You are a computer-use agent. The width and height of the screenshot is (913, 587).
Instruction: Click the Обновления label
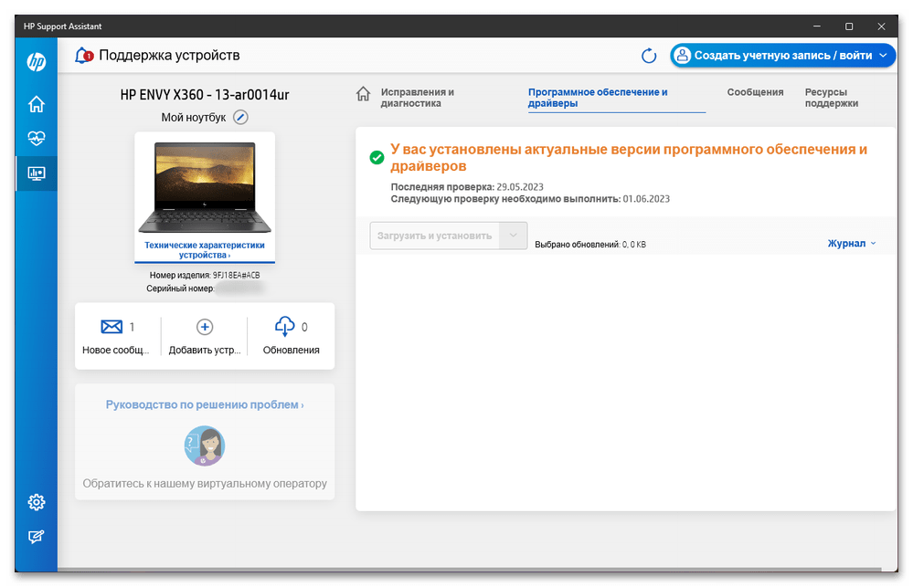coord(292,350)
